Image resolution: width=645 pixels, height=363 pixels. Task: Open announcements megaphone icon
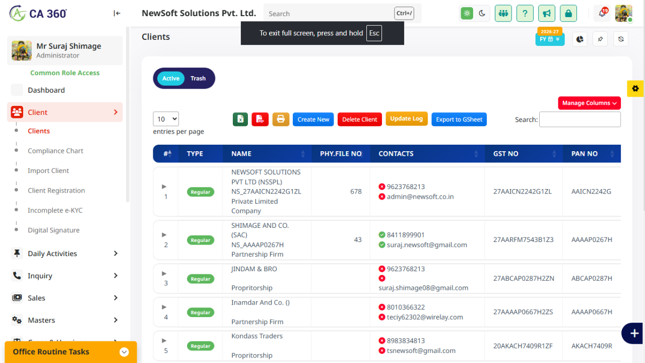547,14
